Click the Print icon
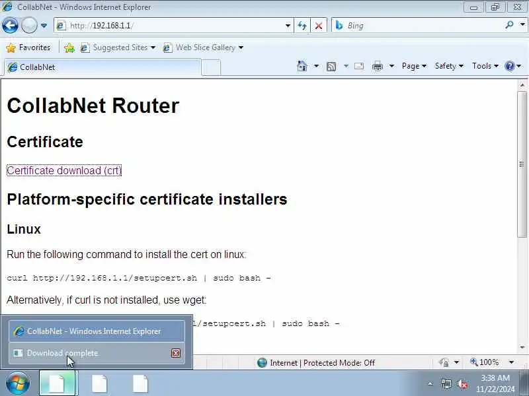This screenshot has height=396, width=529. pyautogui.click(x=377, y=67)
